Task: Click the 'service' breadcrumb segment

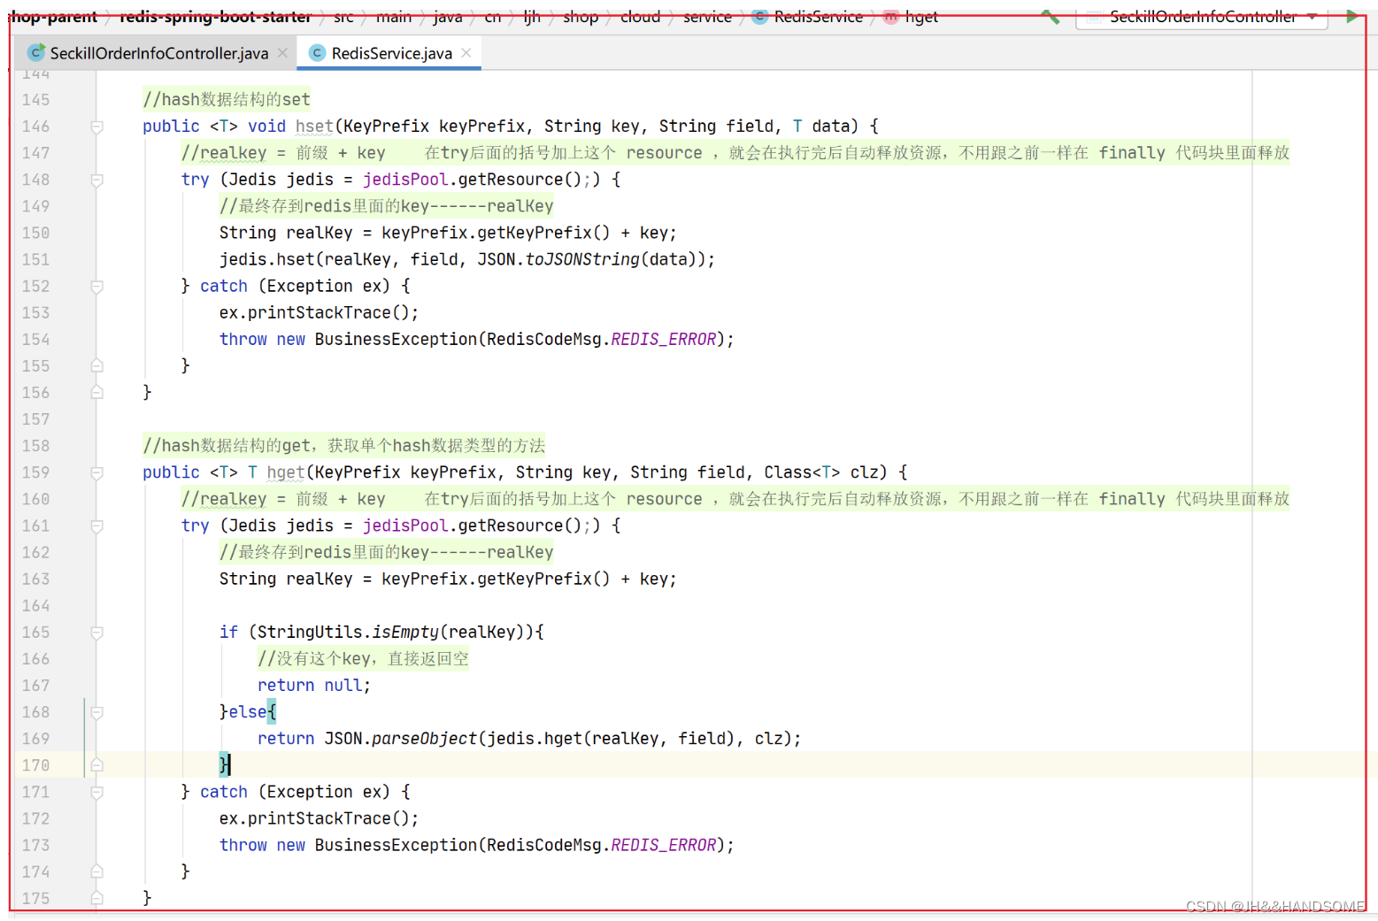Action: pos(707,16)
